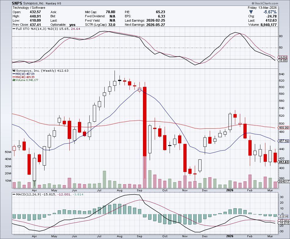
Task: Select the High value 440.91
Action: [35, 16]
